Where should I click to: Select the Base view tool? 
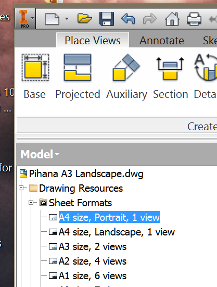coord(35,77)
